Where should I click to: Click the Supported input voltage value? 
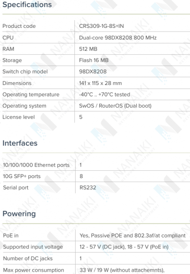tap(124, 247)
